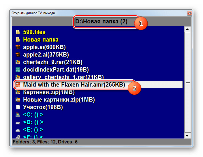
Task: Click the AI file icon for apple.ai
Action: pyautogui.click(x=18, y=47)
